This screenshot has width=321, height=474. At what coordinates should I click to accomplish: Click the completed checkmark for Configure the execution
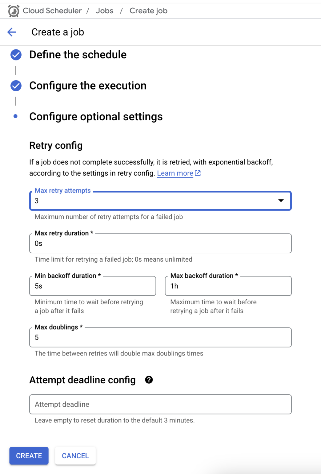tap(15, 85)
